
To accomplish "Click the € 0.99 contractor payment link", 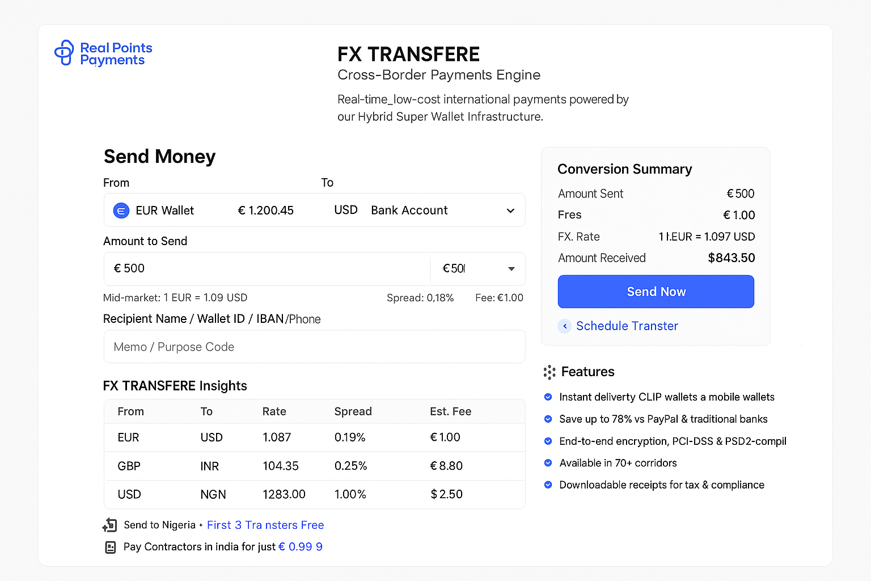I will 301,546.
